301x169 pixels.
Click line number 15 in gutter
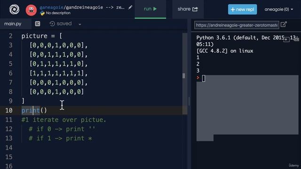[9, 157]
